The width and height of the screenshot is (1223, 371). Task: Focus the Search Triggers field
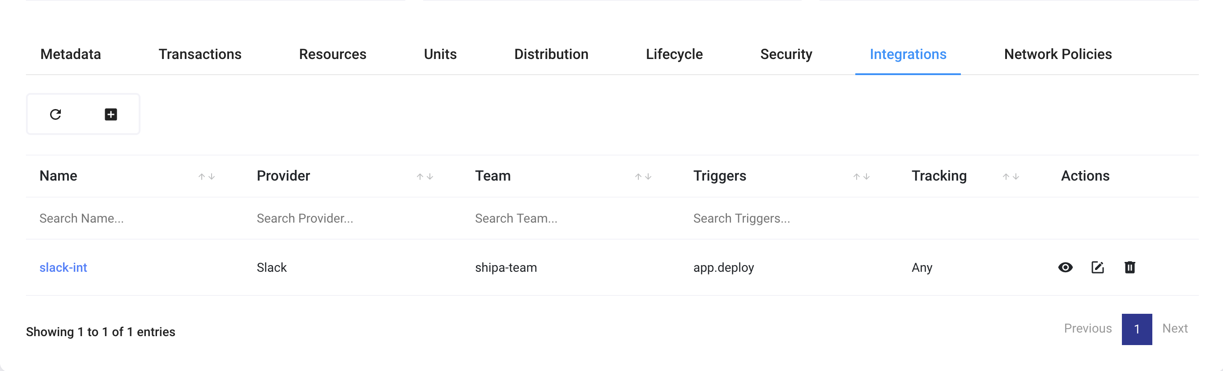point(789,218)
